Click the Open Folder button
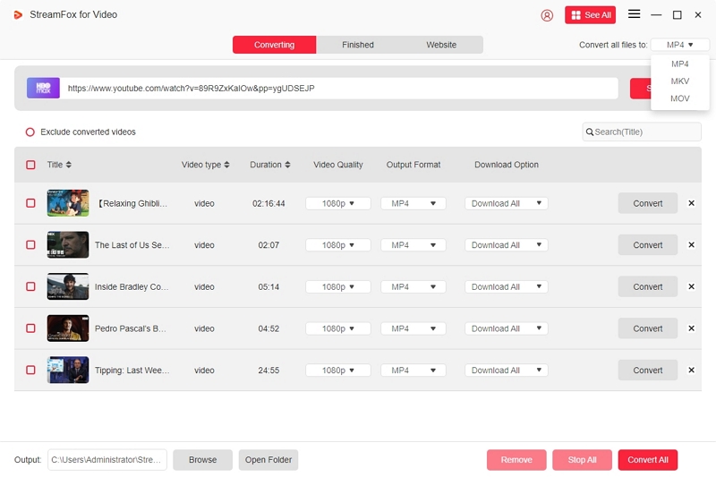Viewport: 716px width, 477px height. click(268, 460)
